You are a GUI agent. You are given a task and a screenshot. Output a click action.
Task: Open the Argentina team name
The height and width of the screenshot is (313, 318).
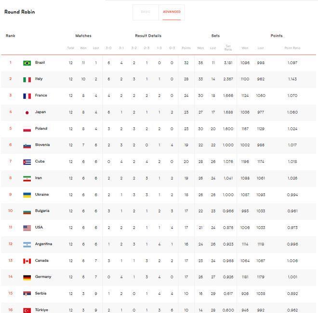[43, 244]
